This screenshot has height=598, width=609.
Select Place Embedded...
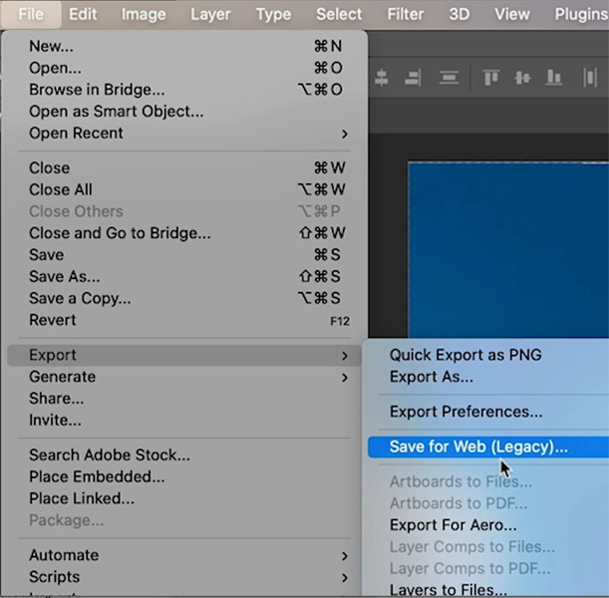tap(184, 476)
